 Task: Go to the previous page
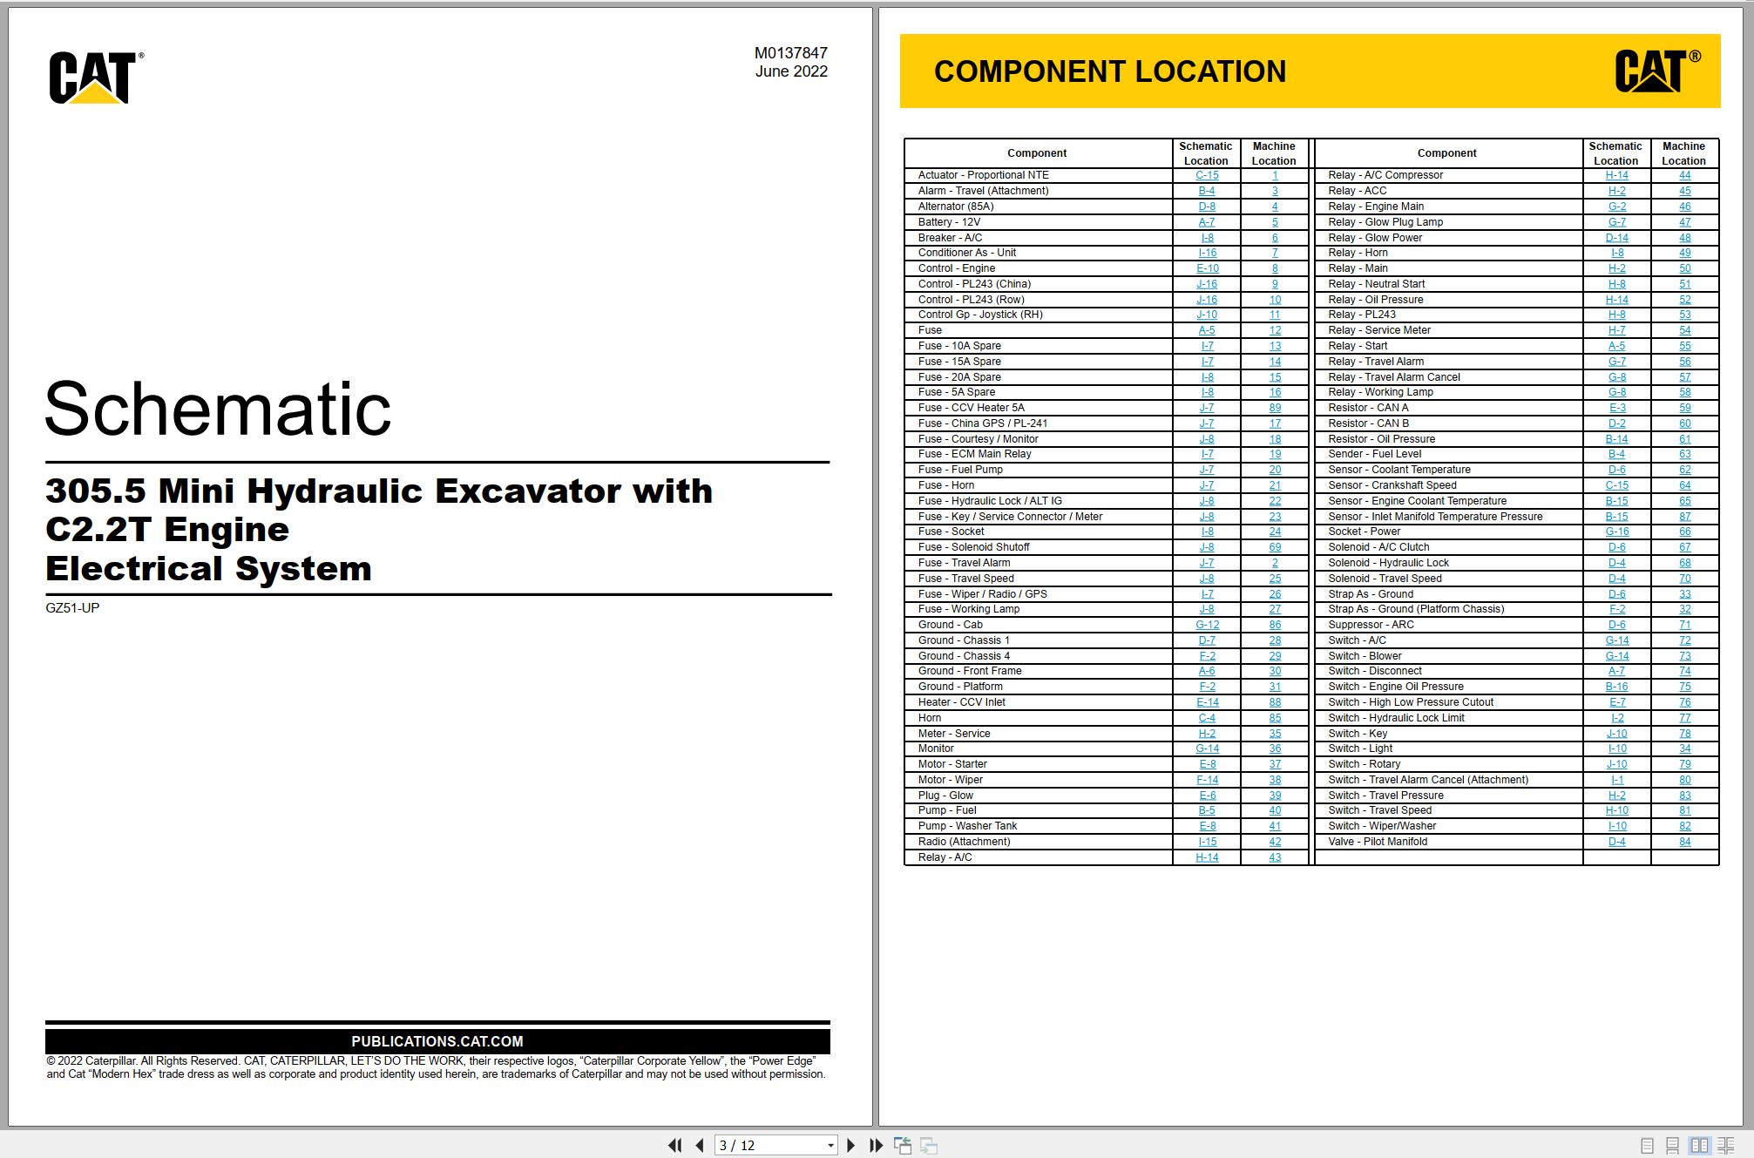(700, 1145)
